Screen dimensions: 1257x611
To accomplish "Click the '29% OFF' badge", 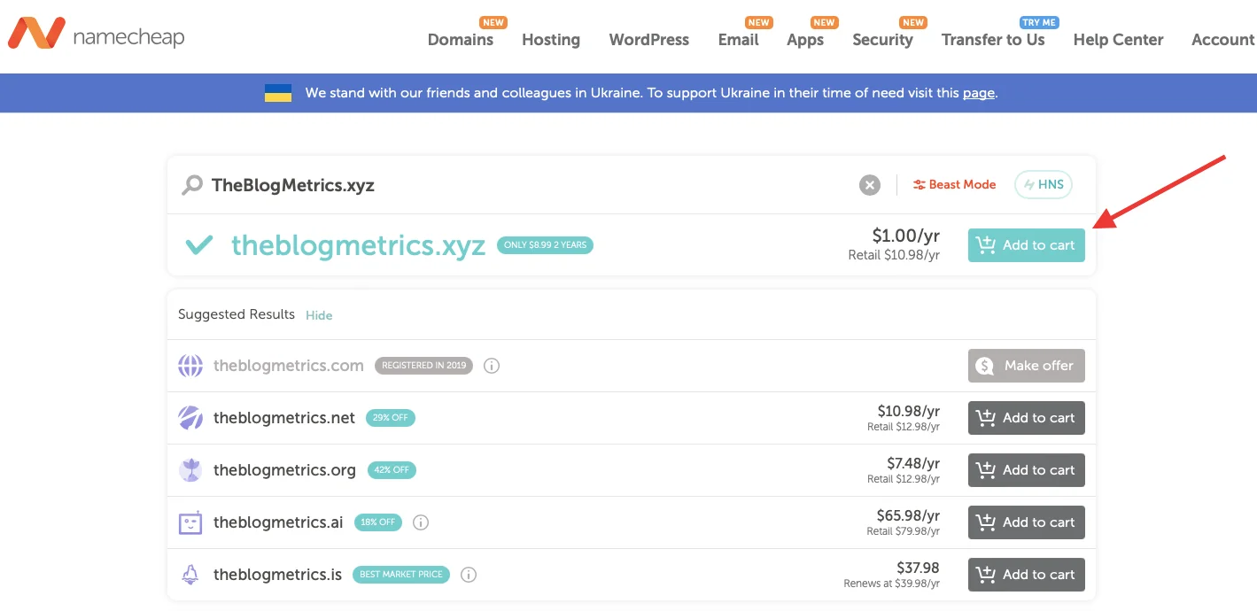I will pos(390,418).
